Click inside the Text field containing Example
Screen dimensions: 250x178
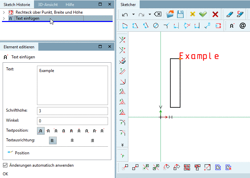click(72, 85)
